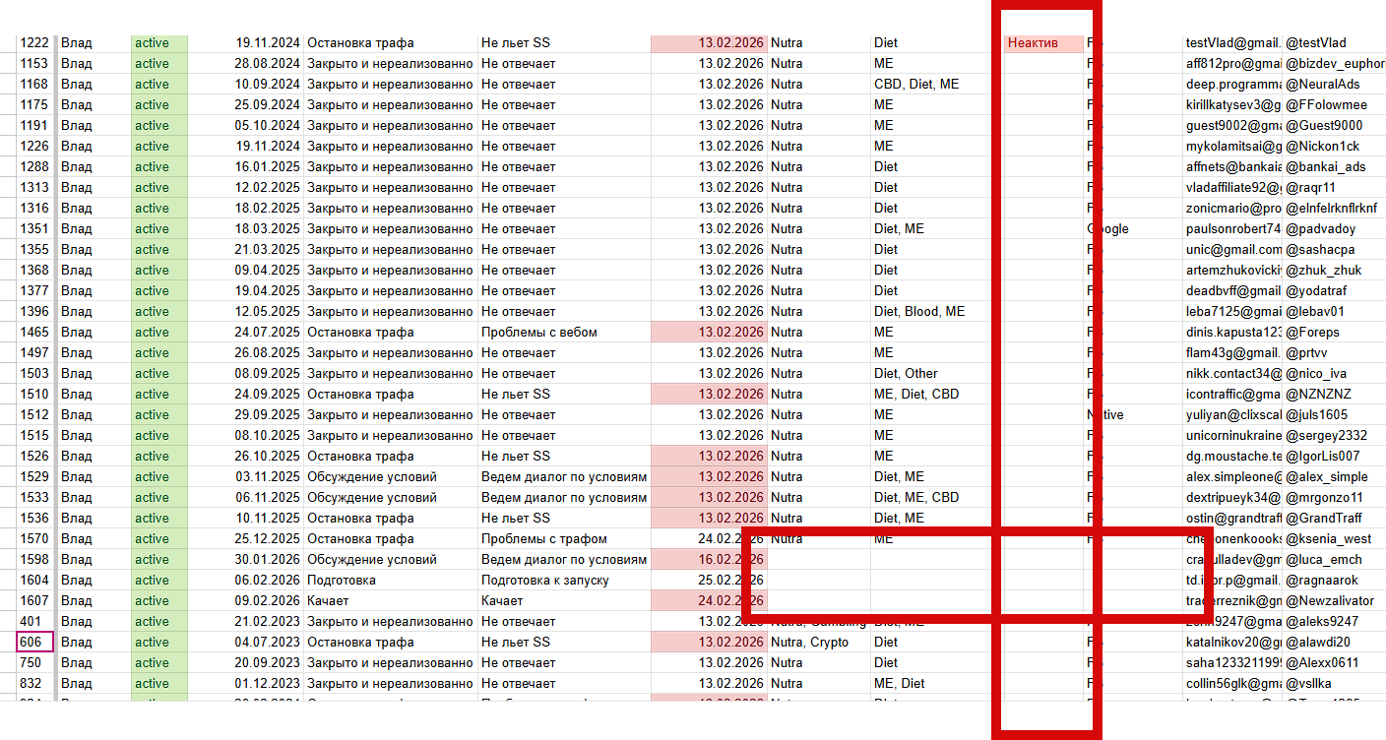Click the date cell 21.03.2025

[x=246, y=250]
